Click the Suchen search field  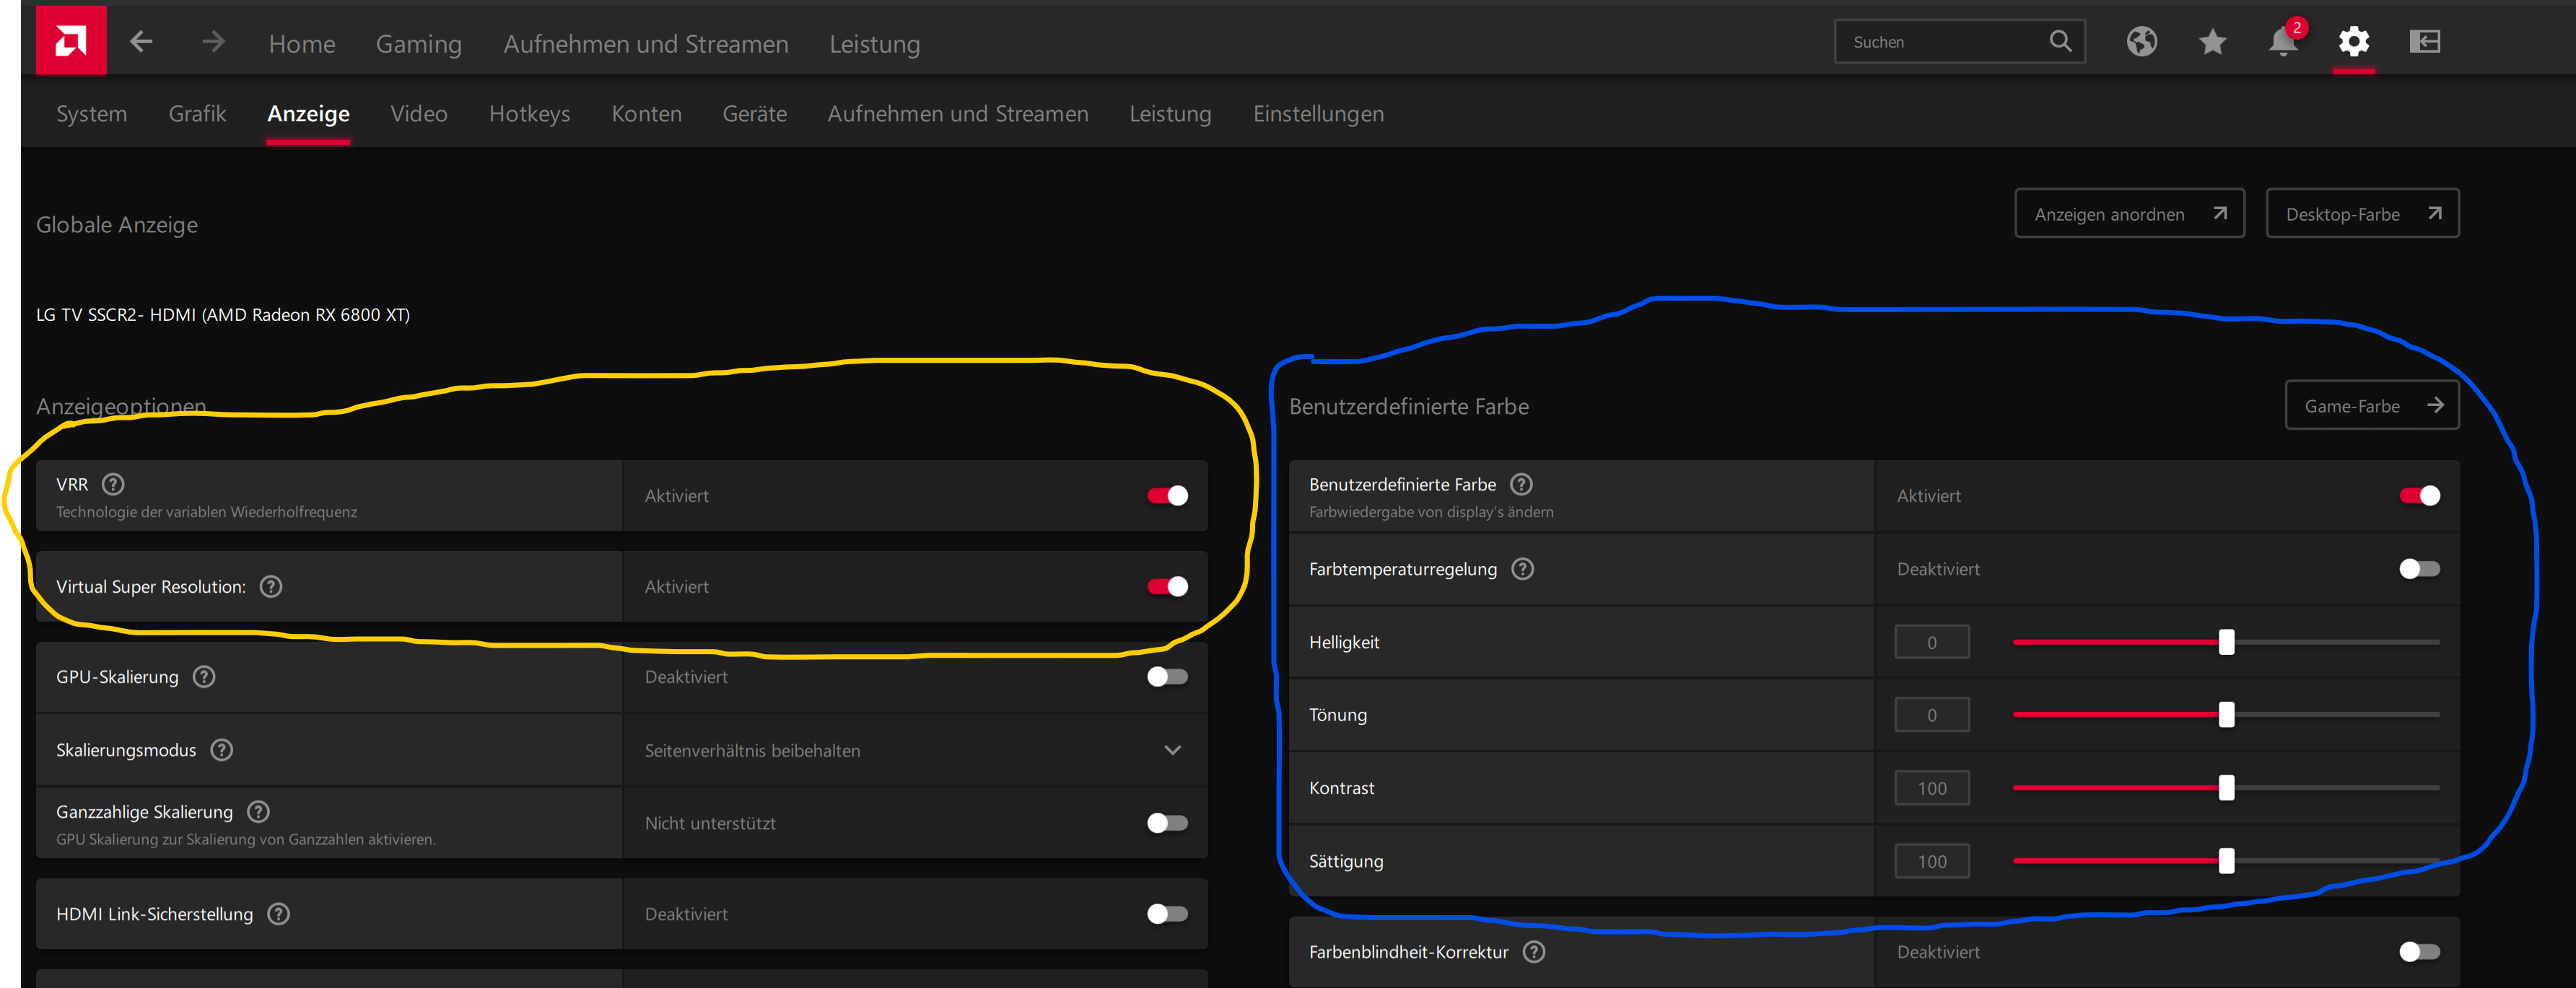tap(1959, 42)
